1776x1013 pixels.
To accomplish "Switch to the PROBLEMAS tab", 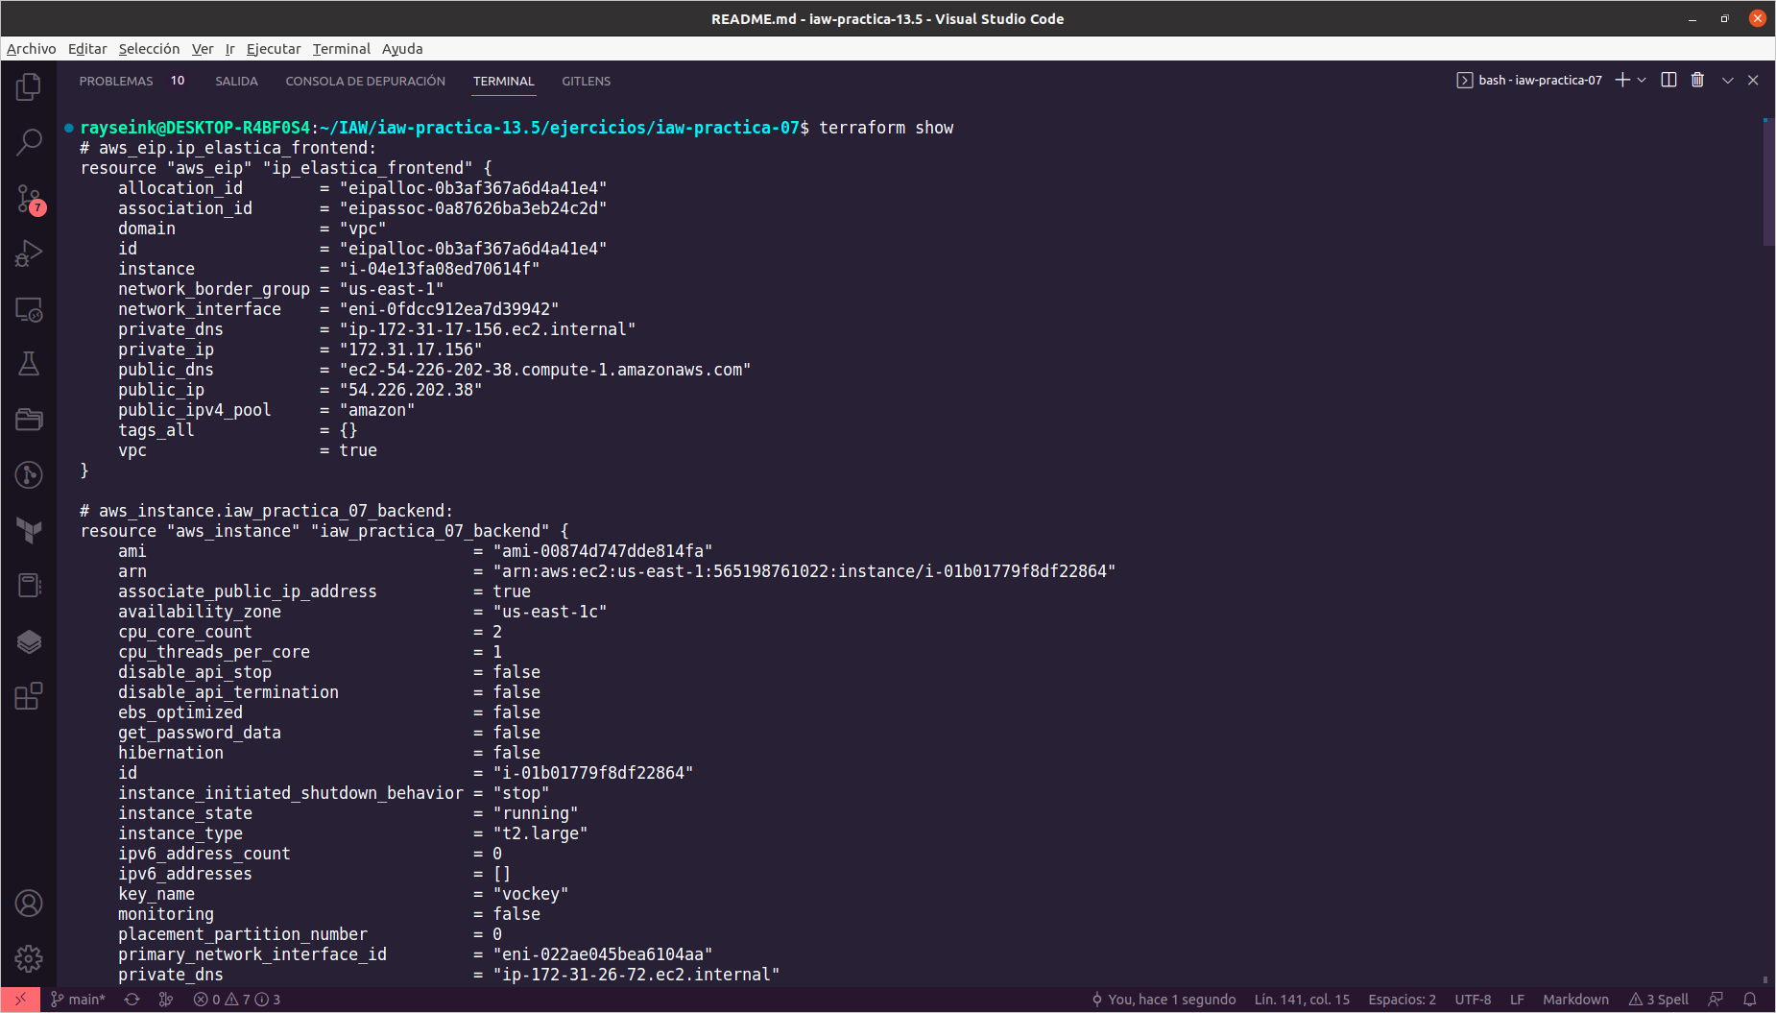I will (x=116, y=82).
